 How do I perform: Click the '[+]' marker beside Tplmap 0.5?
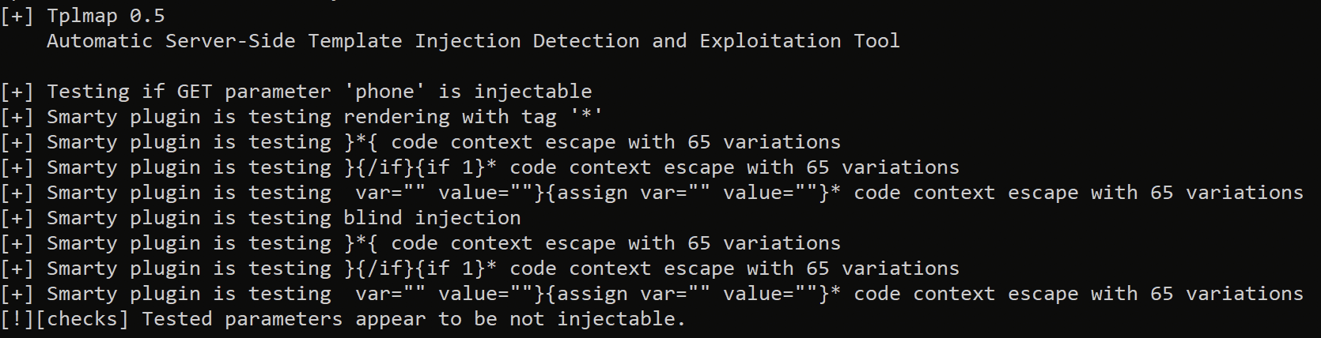coord(17,16)
